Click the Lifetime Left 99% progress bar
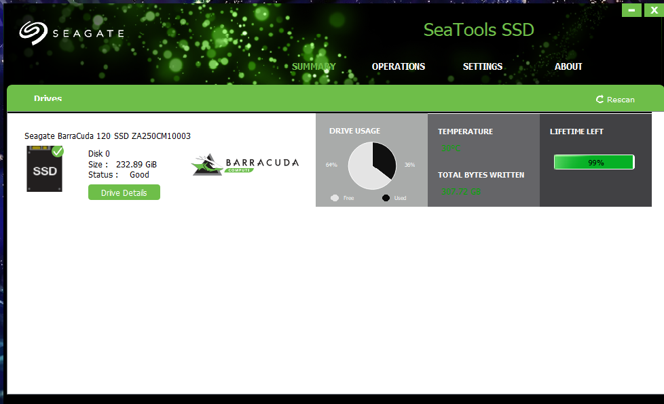The width and height of the screenshot is (664, 404). (594, 162)
